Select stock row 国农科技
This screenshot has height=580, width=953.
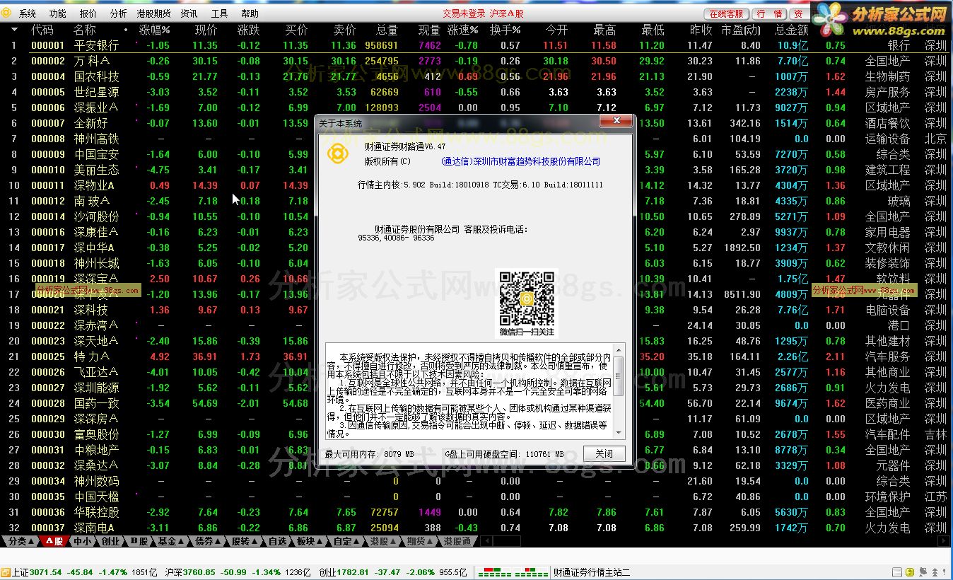tap(476, 76)
